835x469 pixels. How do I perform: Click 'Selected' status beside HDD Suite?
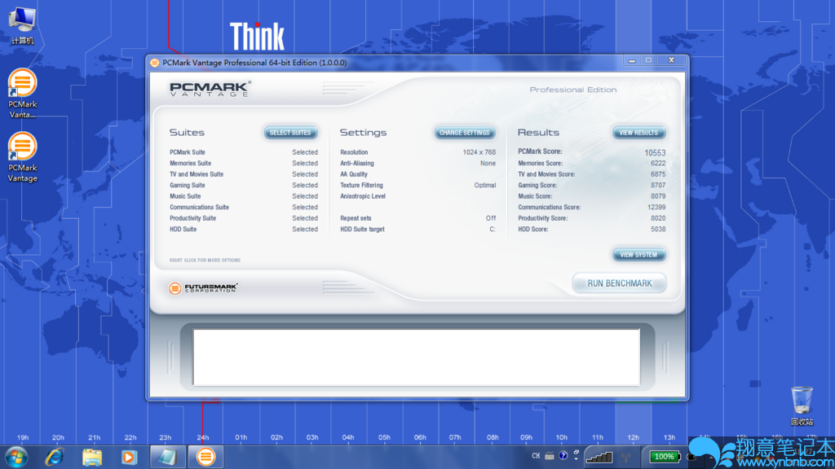305,229
